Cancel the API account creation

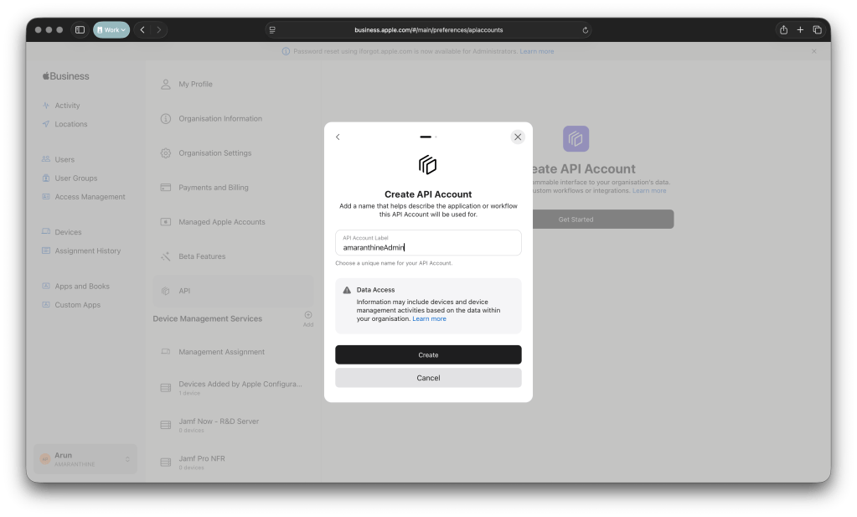[428, 378]
